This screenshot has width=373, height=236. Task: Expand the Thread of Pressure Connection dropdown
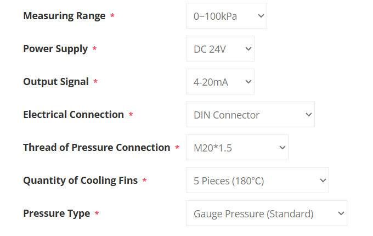[236, 148]
